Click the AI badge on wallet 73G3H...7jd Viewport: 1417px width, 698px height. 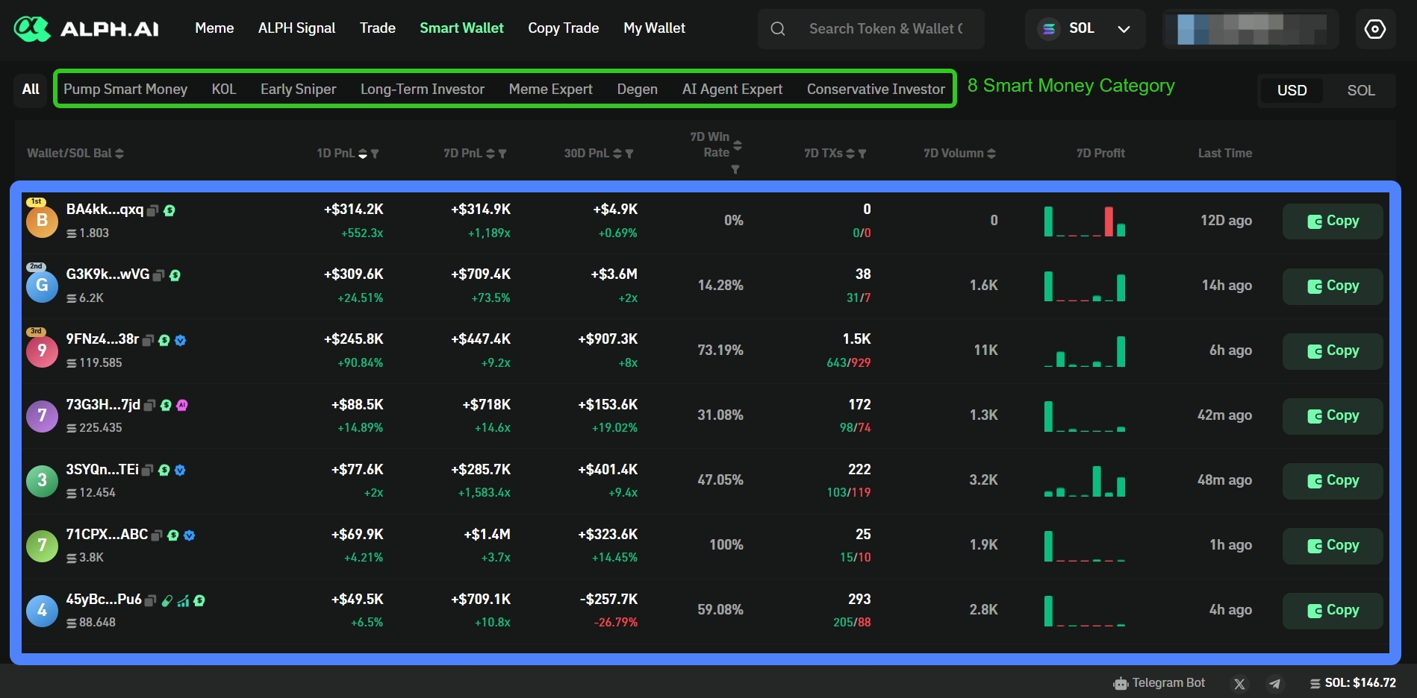pyautogui.click(x=182, y=405)
